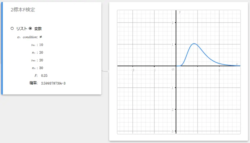The height and width of the screenshot is (143, 250).
Task: Click the sx₁ value field showing 10
Action: [x=41, y=45]
